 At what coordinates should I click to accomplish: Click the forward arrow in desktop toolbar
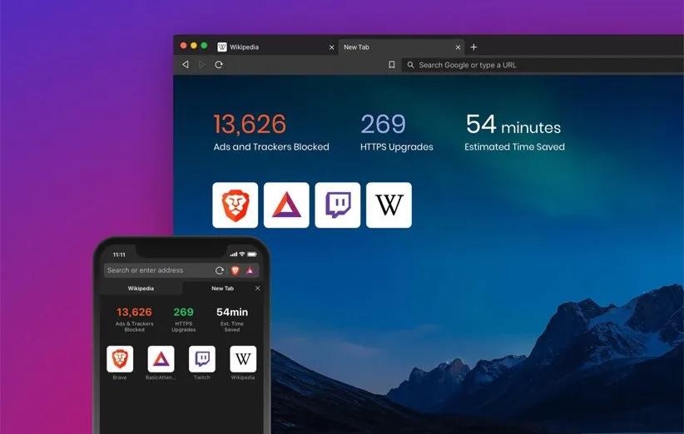click(x=202, y=65)
